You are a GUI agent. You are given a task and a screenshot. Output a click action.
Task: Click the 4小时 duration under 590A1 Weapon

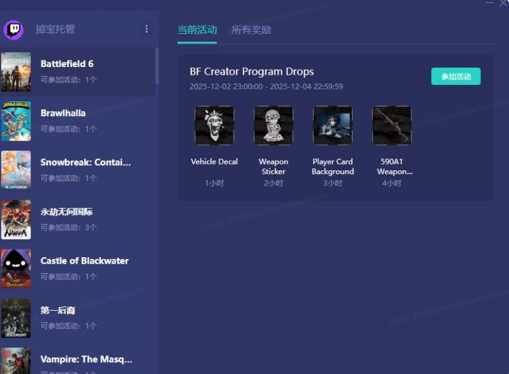tap(391, 183)
